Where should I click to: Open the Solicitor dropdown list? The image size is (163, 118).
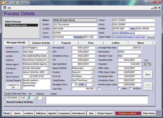tap(48, 60)
